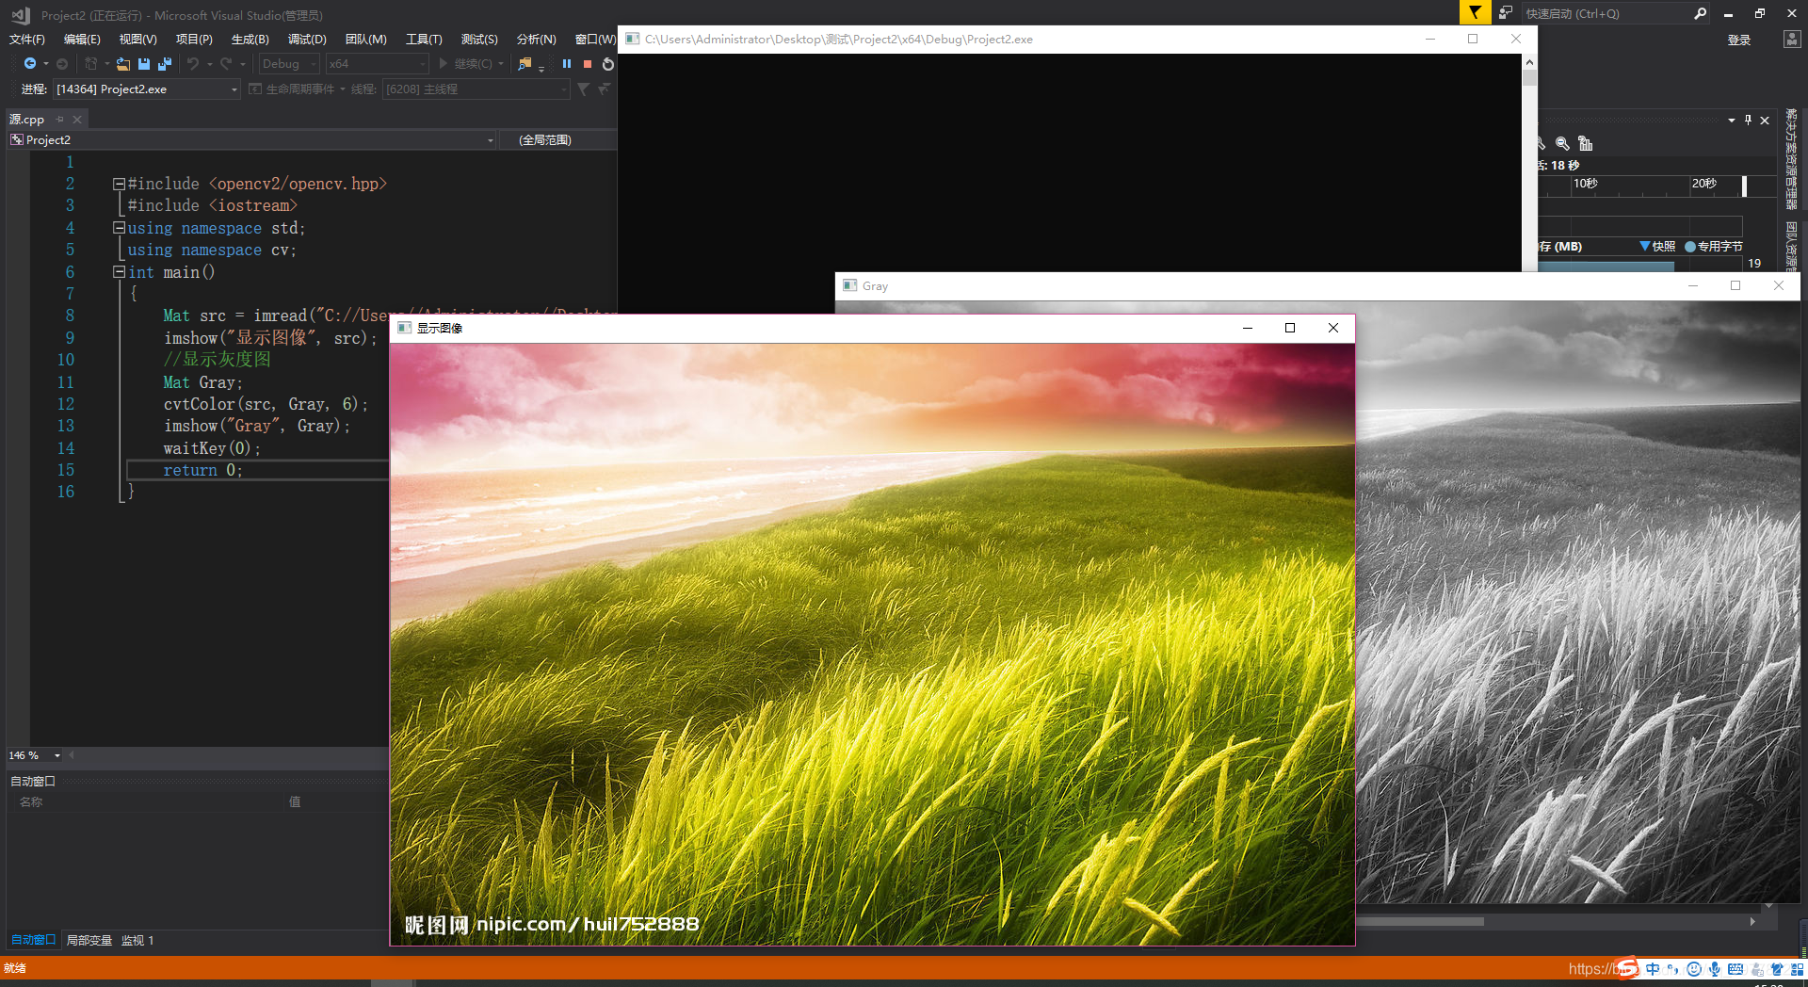Image resolution: width=1808 pixels, height=987 pixels.
Task: Click the Sogou IME microphone icon
Action: tap(1715, 969)
